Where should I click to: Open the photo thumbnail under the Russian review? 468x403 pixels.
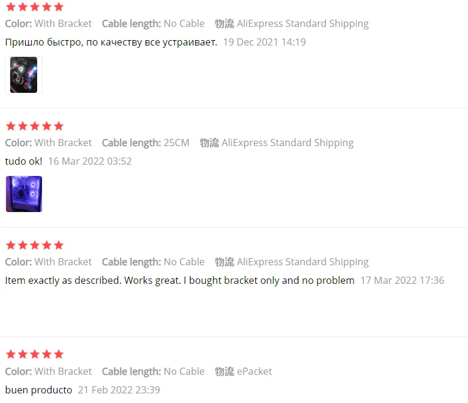(x=23, y=75)
